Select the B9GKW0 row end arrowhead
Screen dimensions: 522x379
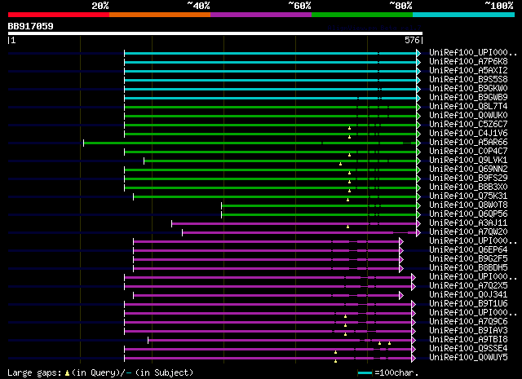[x=418, y=89]
